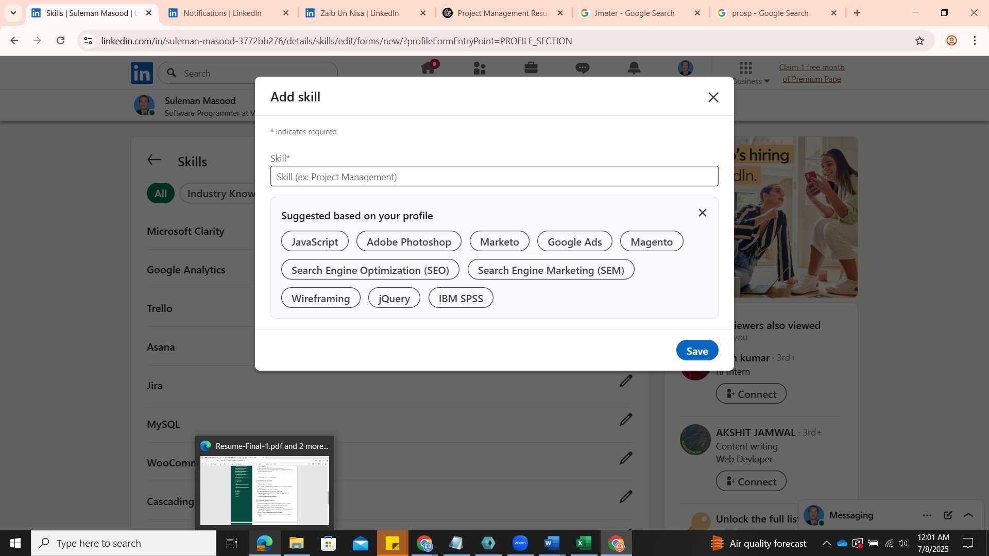Choose Search Engine Marketing (SEM) skill
This screenshot has width=989, height=556.
click(x=551, y=270)
